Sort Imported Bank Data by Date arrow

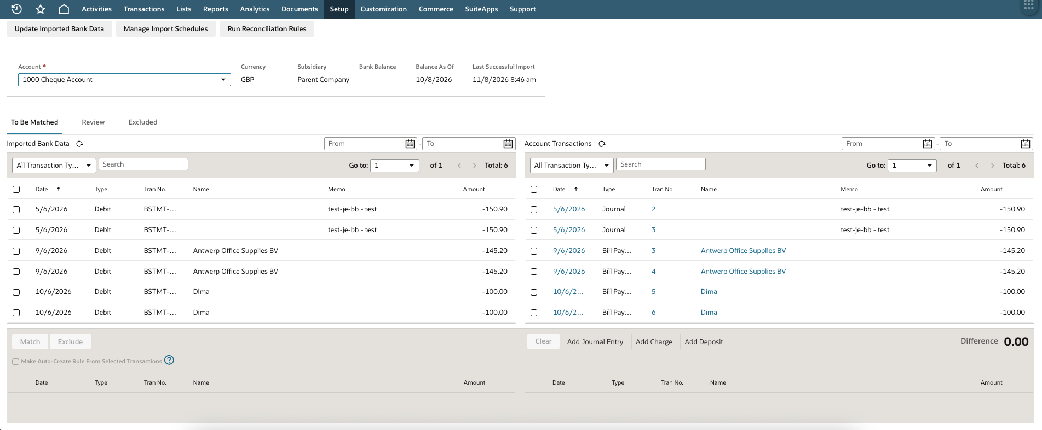(x=59, y=189)
